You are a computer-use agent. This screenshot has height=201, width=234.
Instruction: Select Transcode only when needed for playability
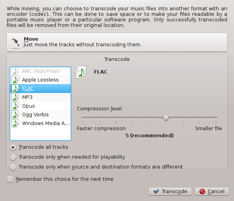[13, 157]
